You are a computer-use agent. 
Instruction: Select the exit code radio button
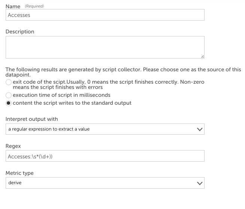point(9,82)
